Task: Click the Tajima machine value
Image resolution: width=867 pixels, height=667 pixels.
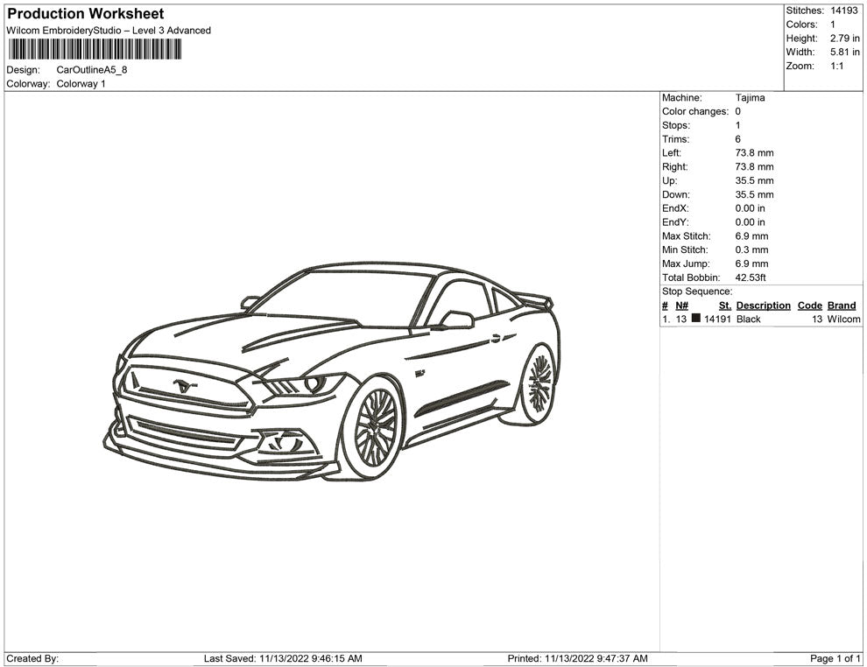Action: 750,98
